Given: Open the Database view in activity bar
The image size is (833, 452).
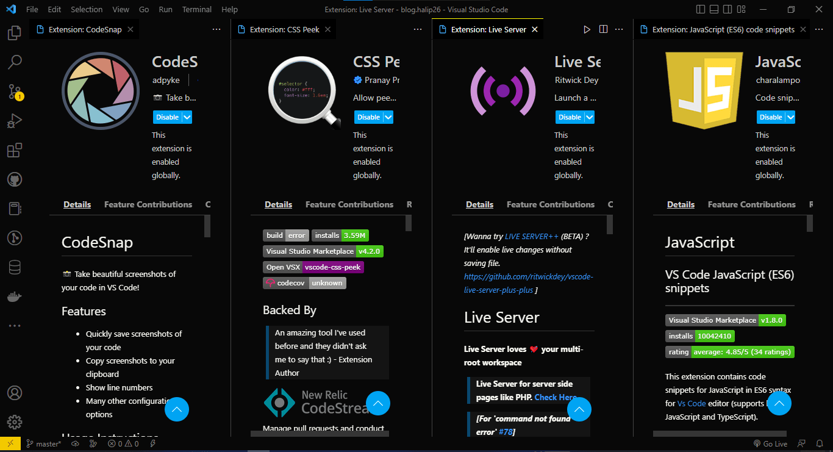Looking at the screenshot, I should [x=15, y=267].
